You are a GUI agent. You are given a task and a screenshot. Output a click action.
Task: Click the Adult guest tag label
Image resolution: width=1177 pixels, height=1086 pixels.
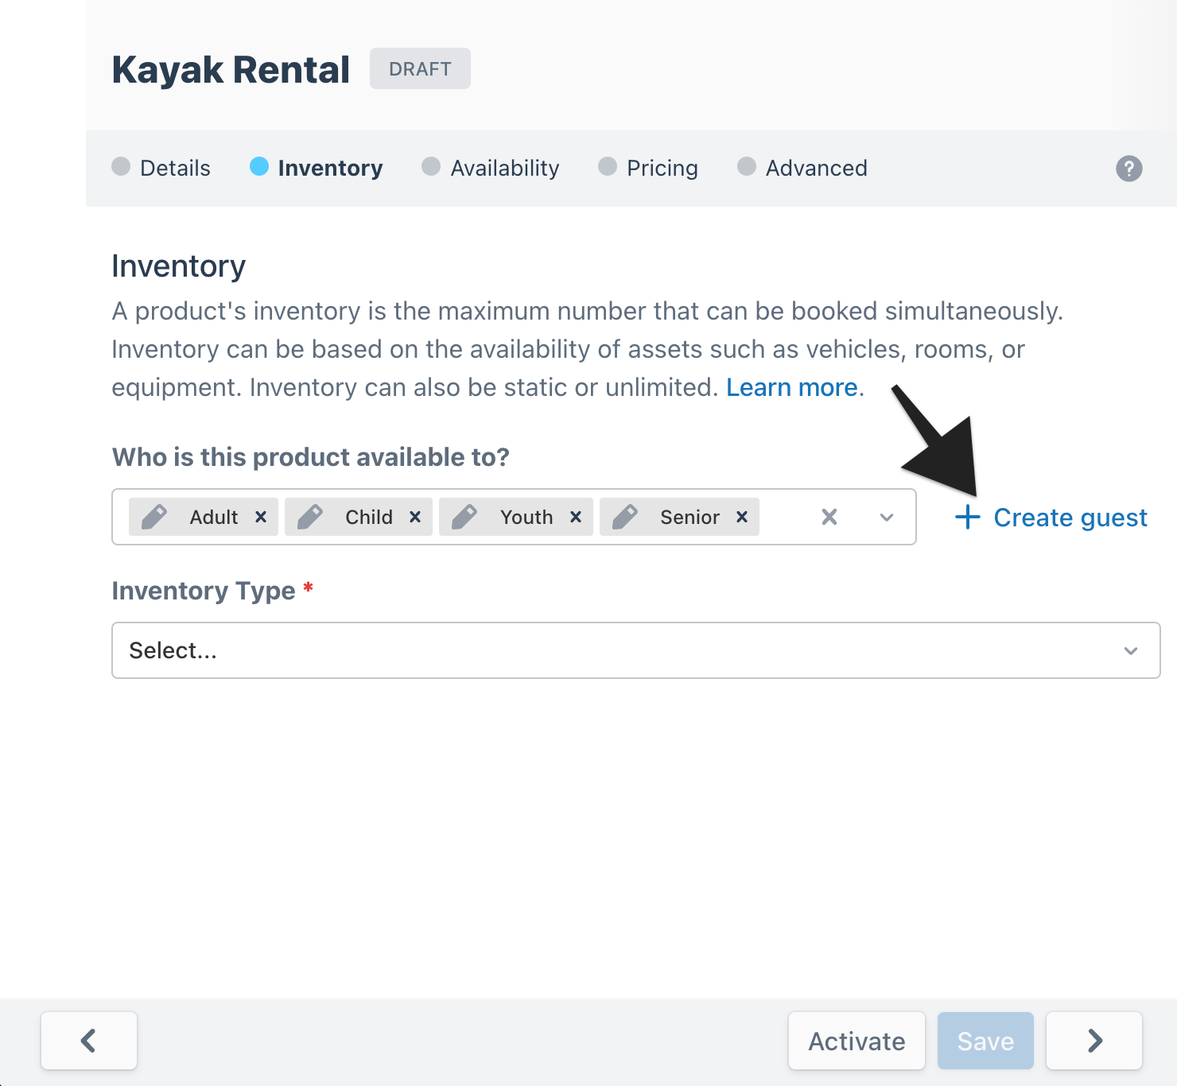click(214, 517)
